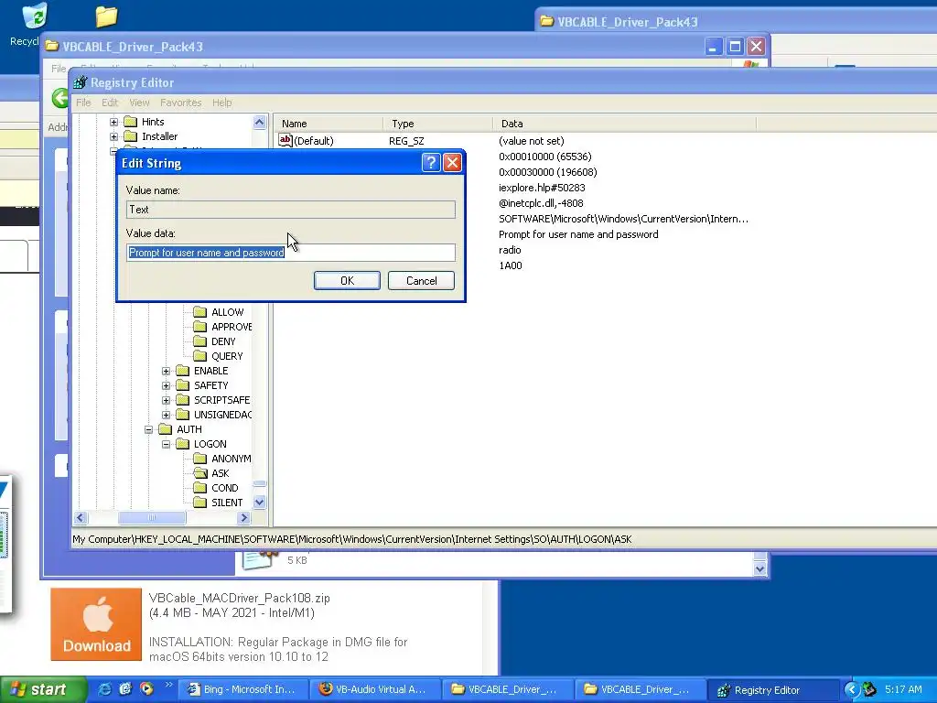The image size is (937, 703).
Task: Select the SILENT key folder icon
Action: [x=200, y=503]
